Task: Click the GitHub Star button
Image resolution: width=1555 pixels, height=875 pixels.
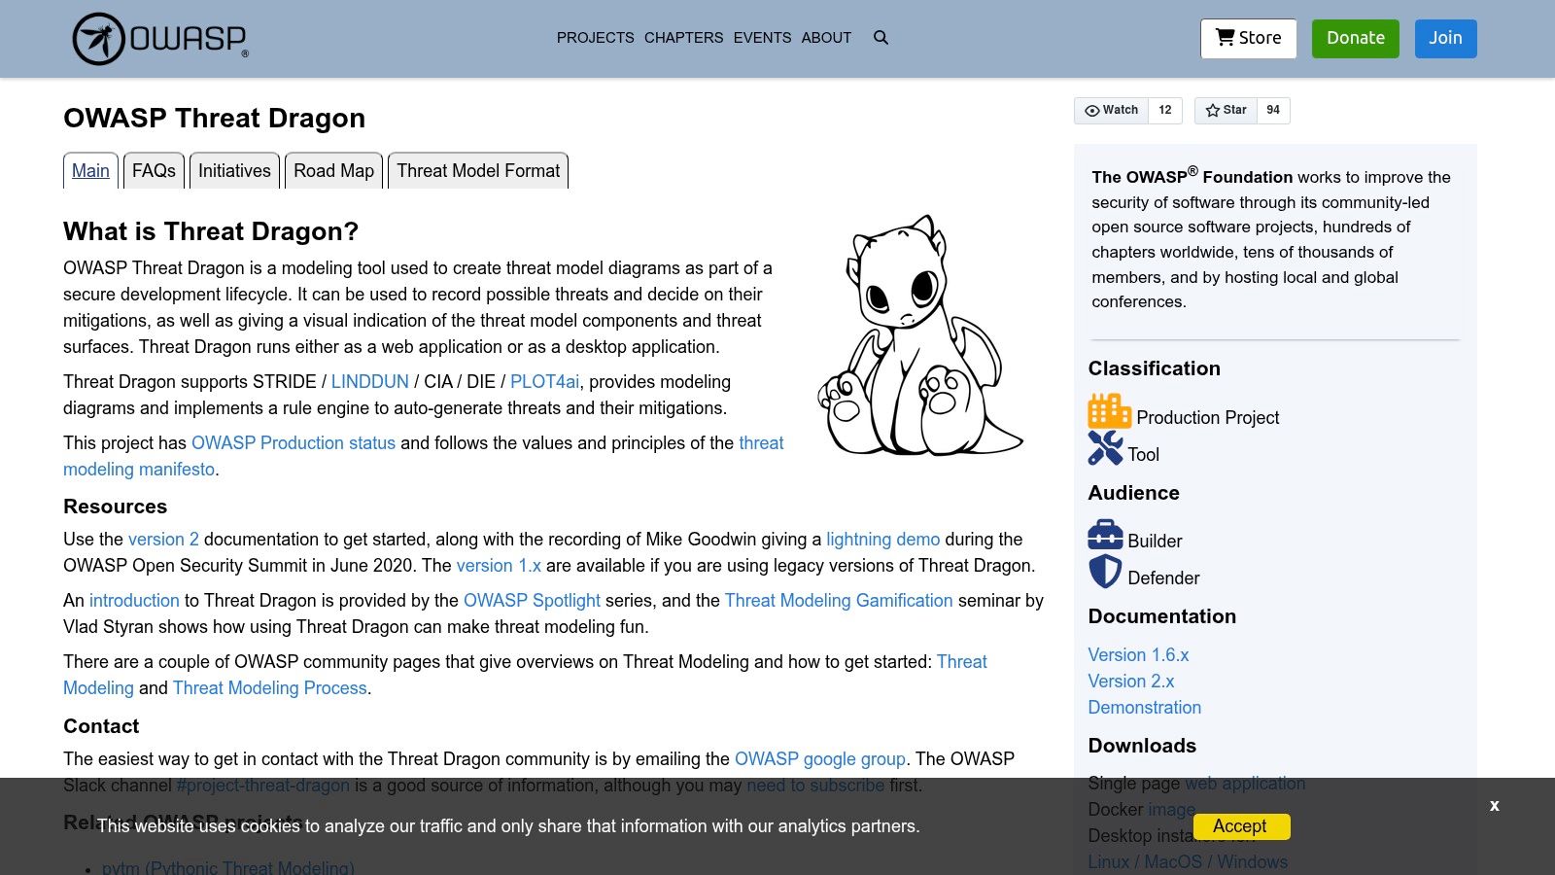Action: 1226,110
